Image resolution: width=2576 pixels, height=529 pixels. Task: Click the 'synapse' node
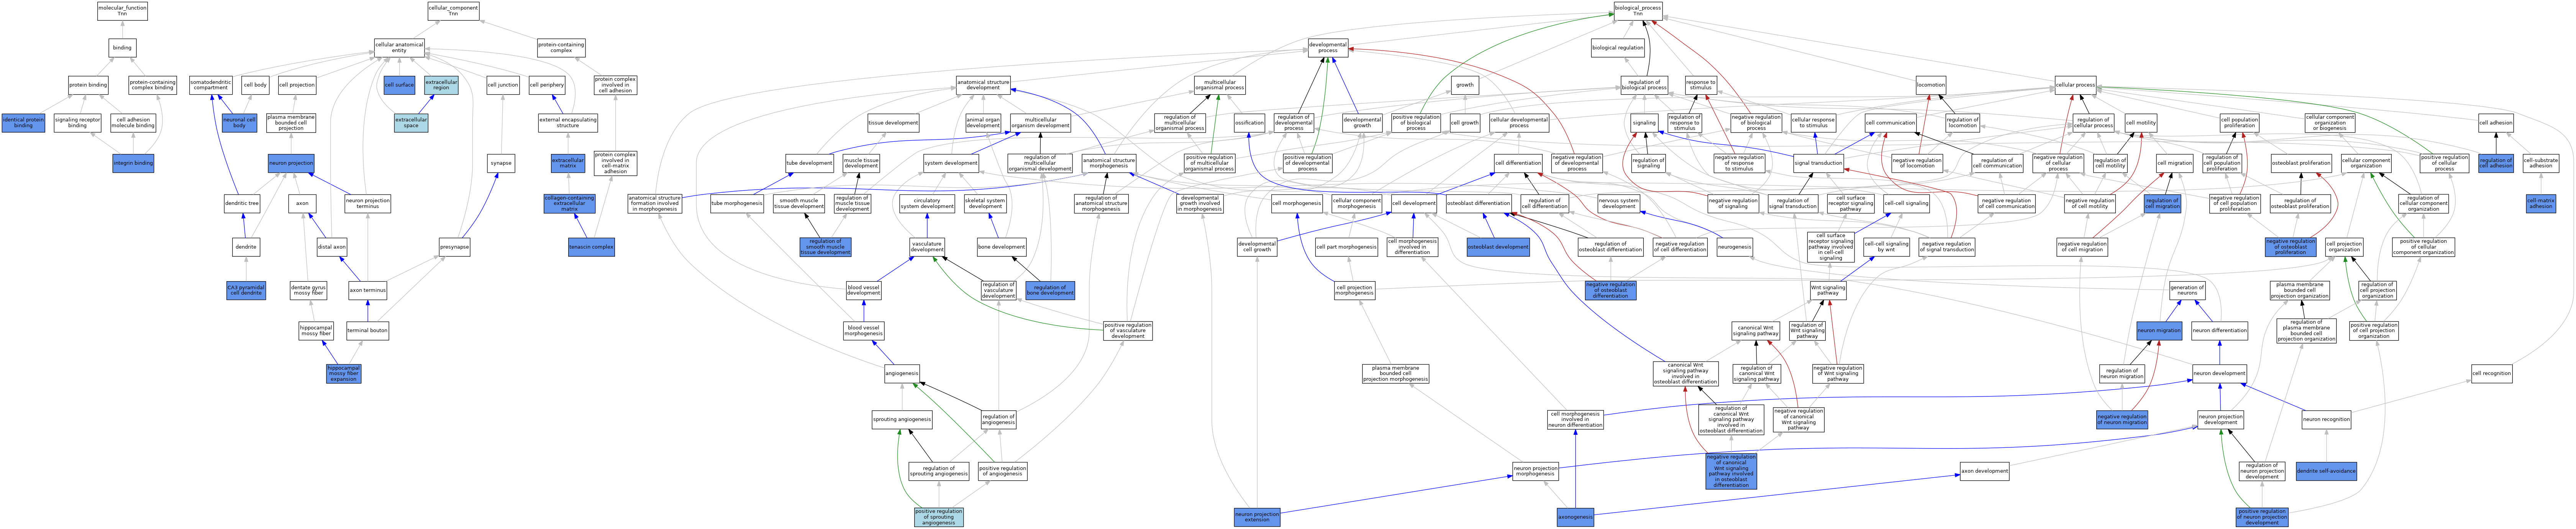[x=501, y=163]
